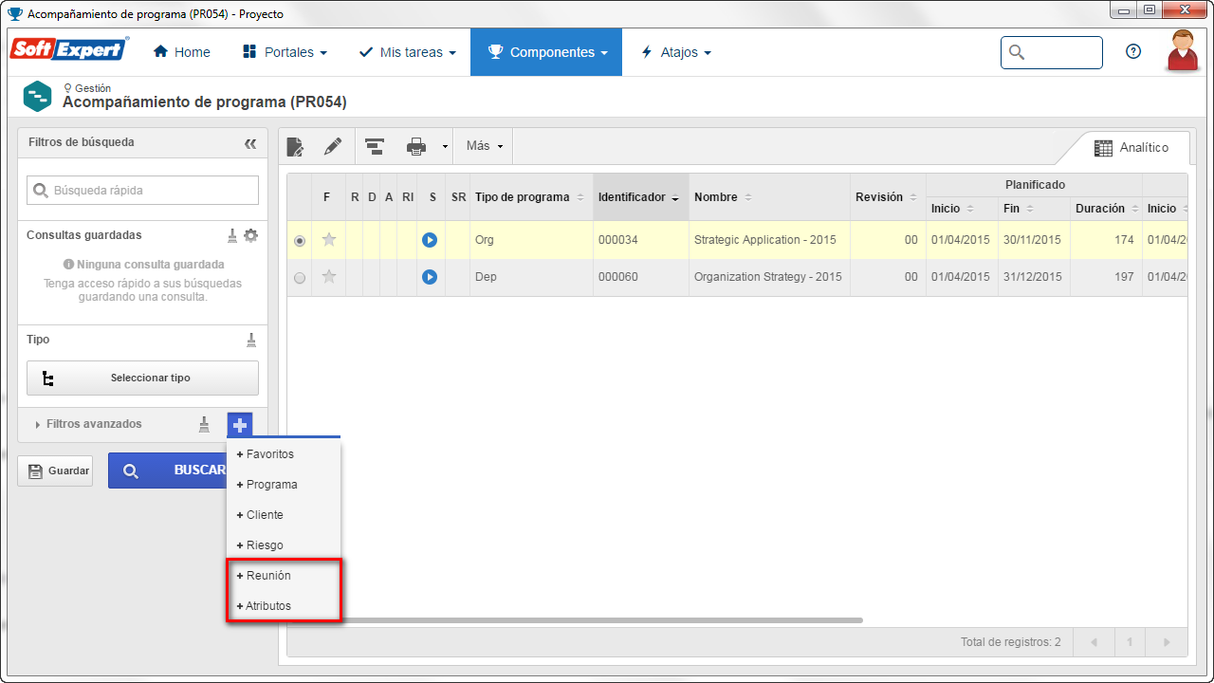Star the Strategic Application - 2015 row

click(x=329, y=240)
